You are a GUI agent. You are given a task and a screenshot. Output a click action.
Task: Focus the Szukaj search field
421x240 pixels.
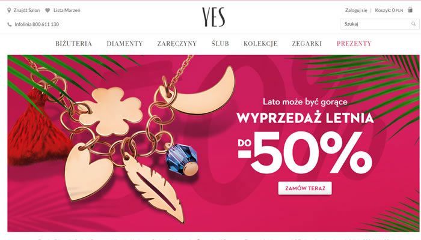[380, 24]
